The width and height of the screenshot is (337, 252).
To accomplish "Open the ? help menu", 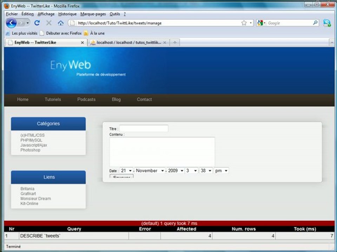I will (125, 14).
